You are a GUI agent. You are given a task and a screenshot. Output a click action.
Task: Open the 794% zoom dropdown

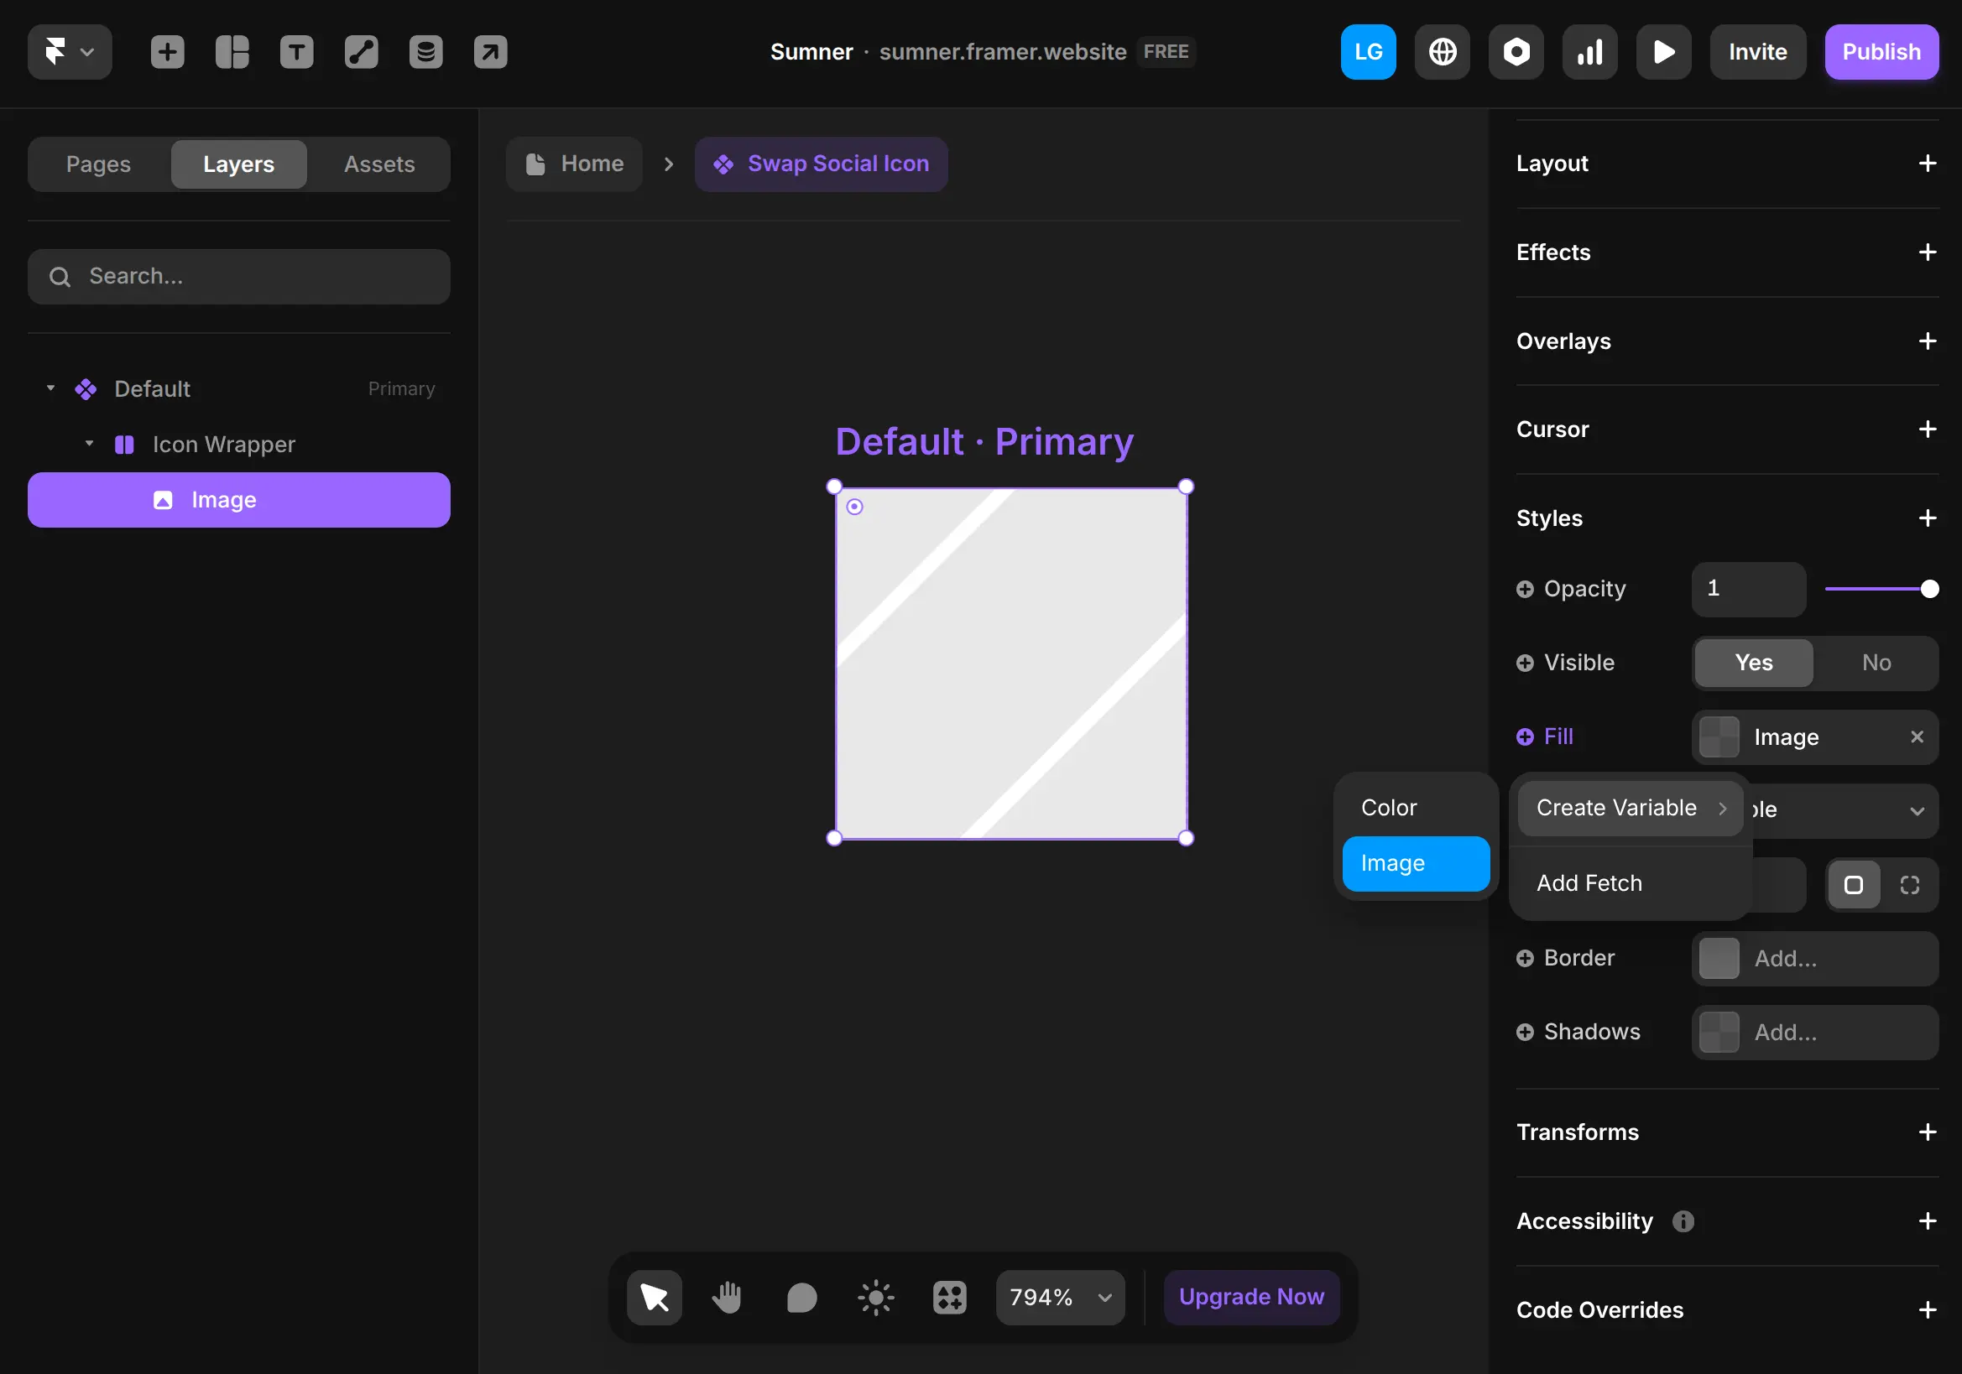tap(1061, 1297)
